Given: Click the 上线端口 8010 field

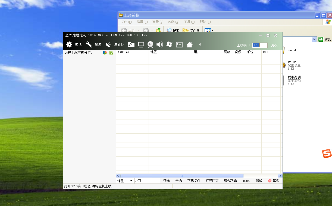Looking at the screenshot, I should (x=260, y=45).
